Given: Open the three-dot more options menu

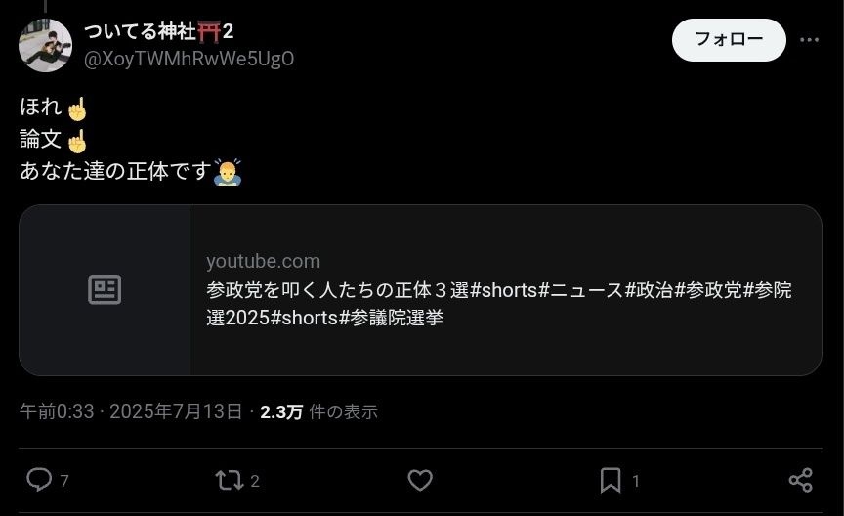Looking at the screenshot, I should (809, 40).
